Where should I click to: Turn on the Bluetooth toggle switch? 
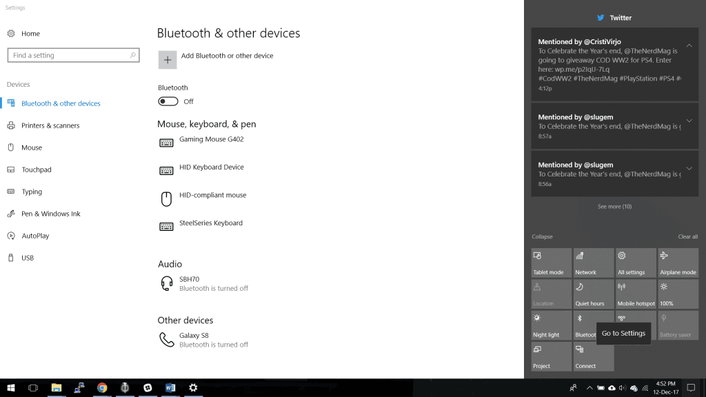(168, 101)
